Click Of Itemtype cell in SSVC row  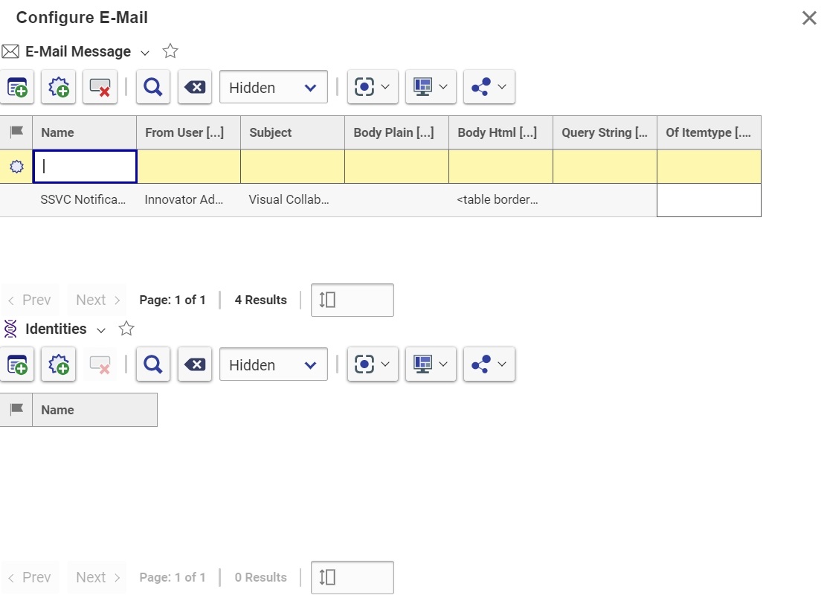[x=709, y=200]
